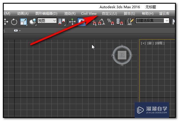Click Use Pivot Point Center button
Image resolution: width=179 pixels, height=121 pixels.
point(62,22)
